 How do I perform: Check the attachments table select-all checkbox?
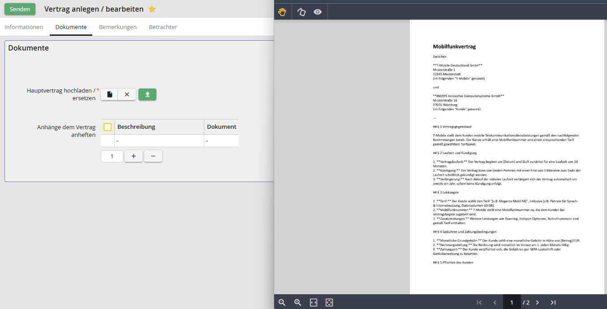point(108,127)
